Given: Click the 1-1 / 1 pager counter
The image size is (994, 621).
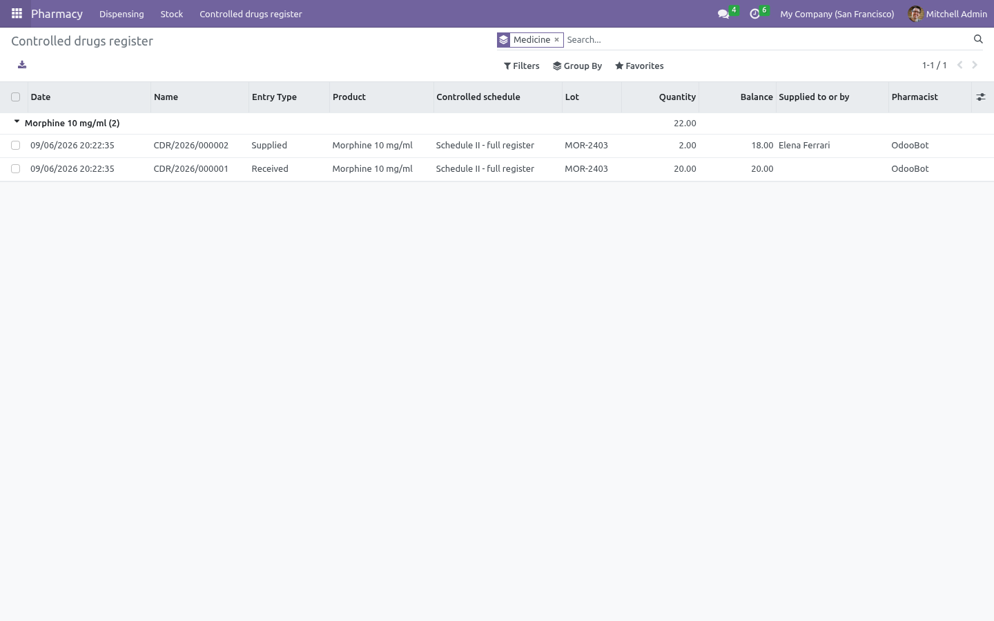Looking at the screenshot, I should coord(935,66).
